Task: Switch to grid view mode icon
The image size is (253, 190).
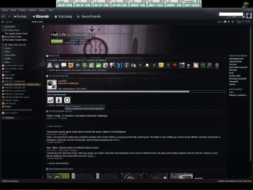Action: pyautogui.click(x=233, y=22)
